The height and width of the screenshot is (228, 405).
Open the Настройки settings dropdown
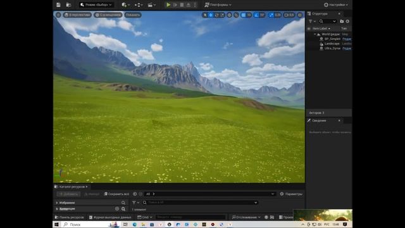pyautogui.click(x=336, y=4)
